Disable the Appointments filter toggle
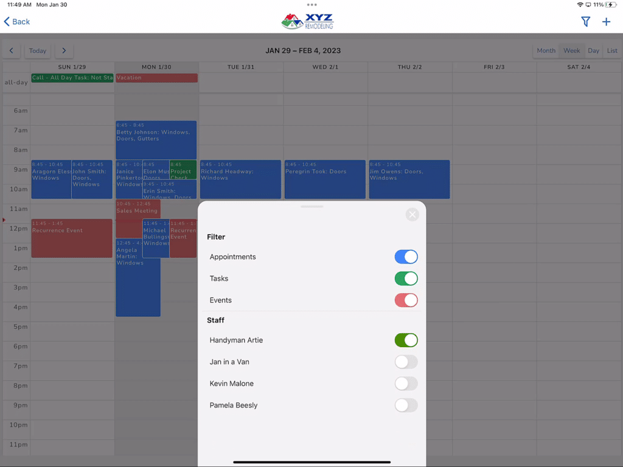Image resolution: width=623 pixels, height=467 pixels. click(x=406, y=257)
